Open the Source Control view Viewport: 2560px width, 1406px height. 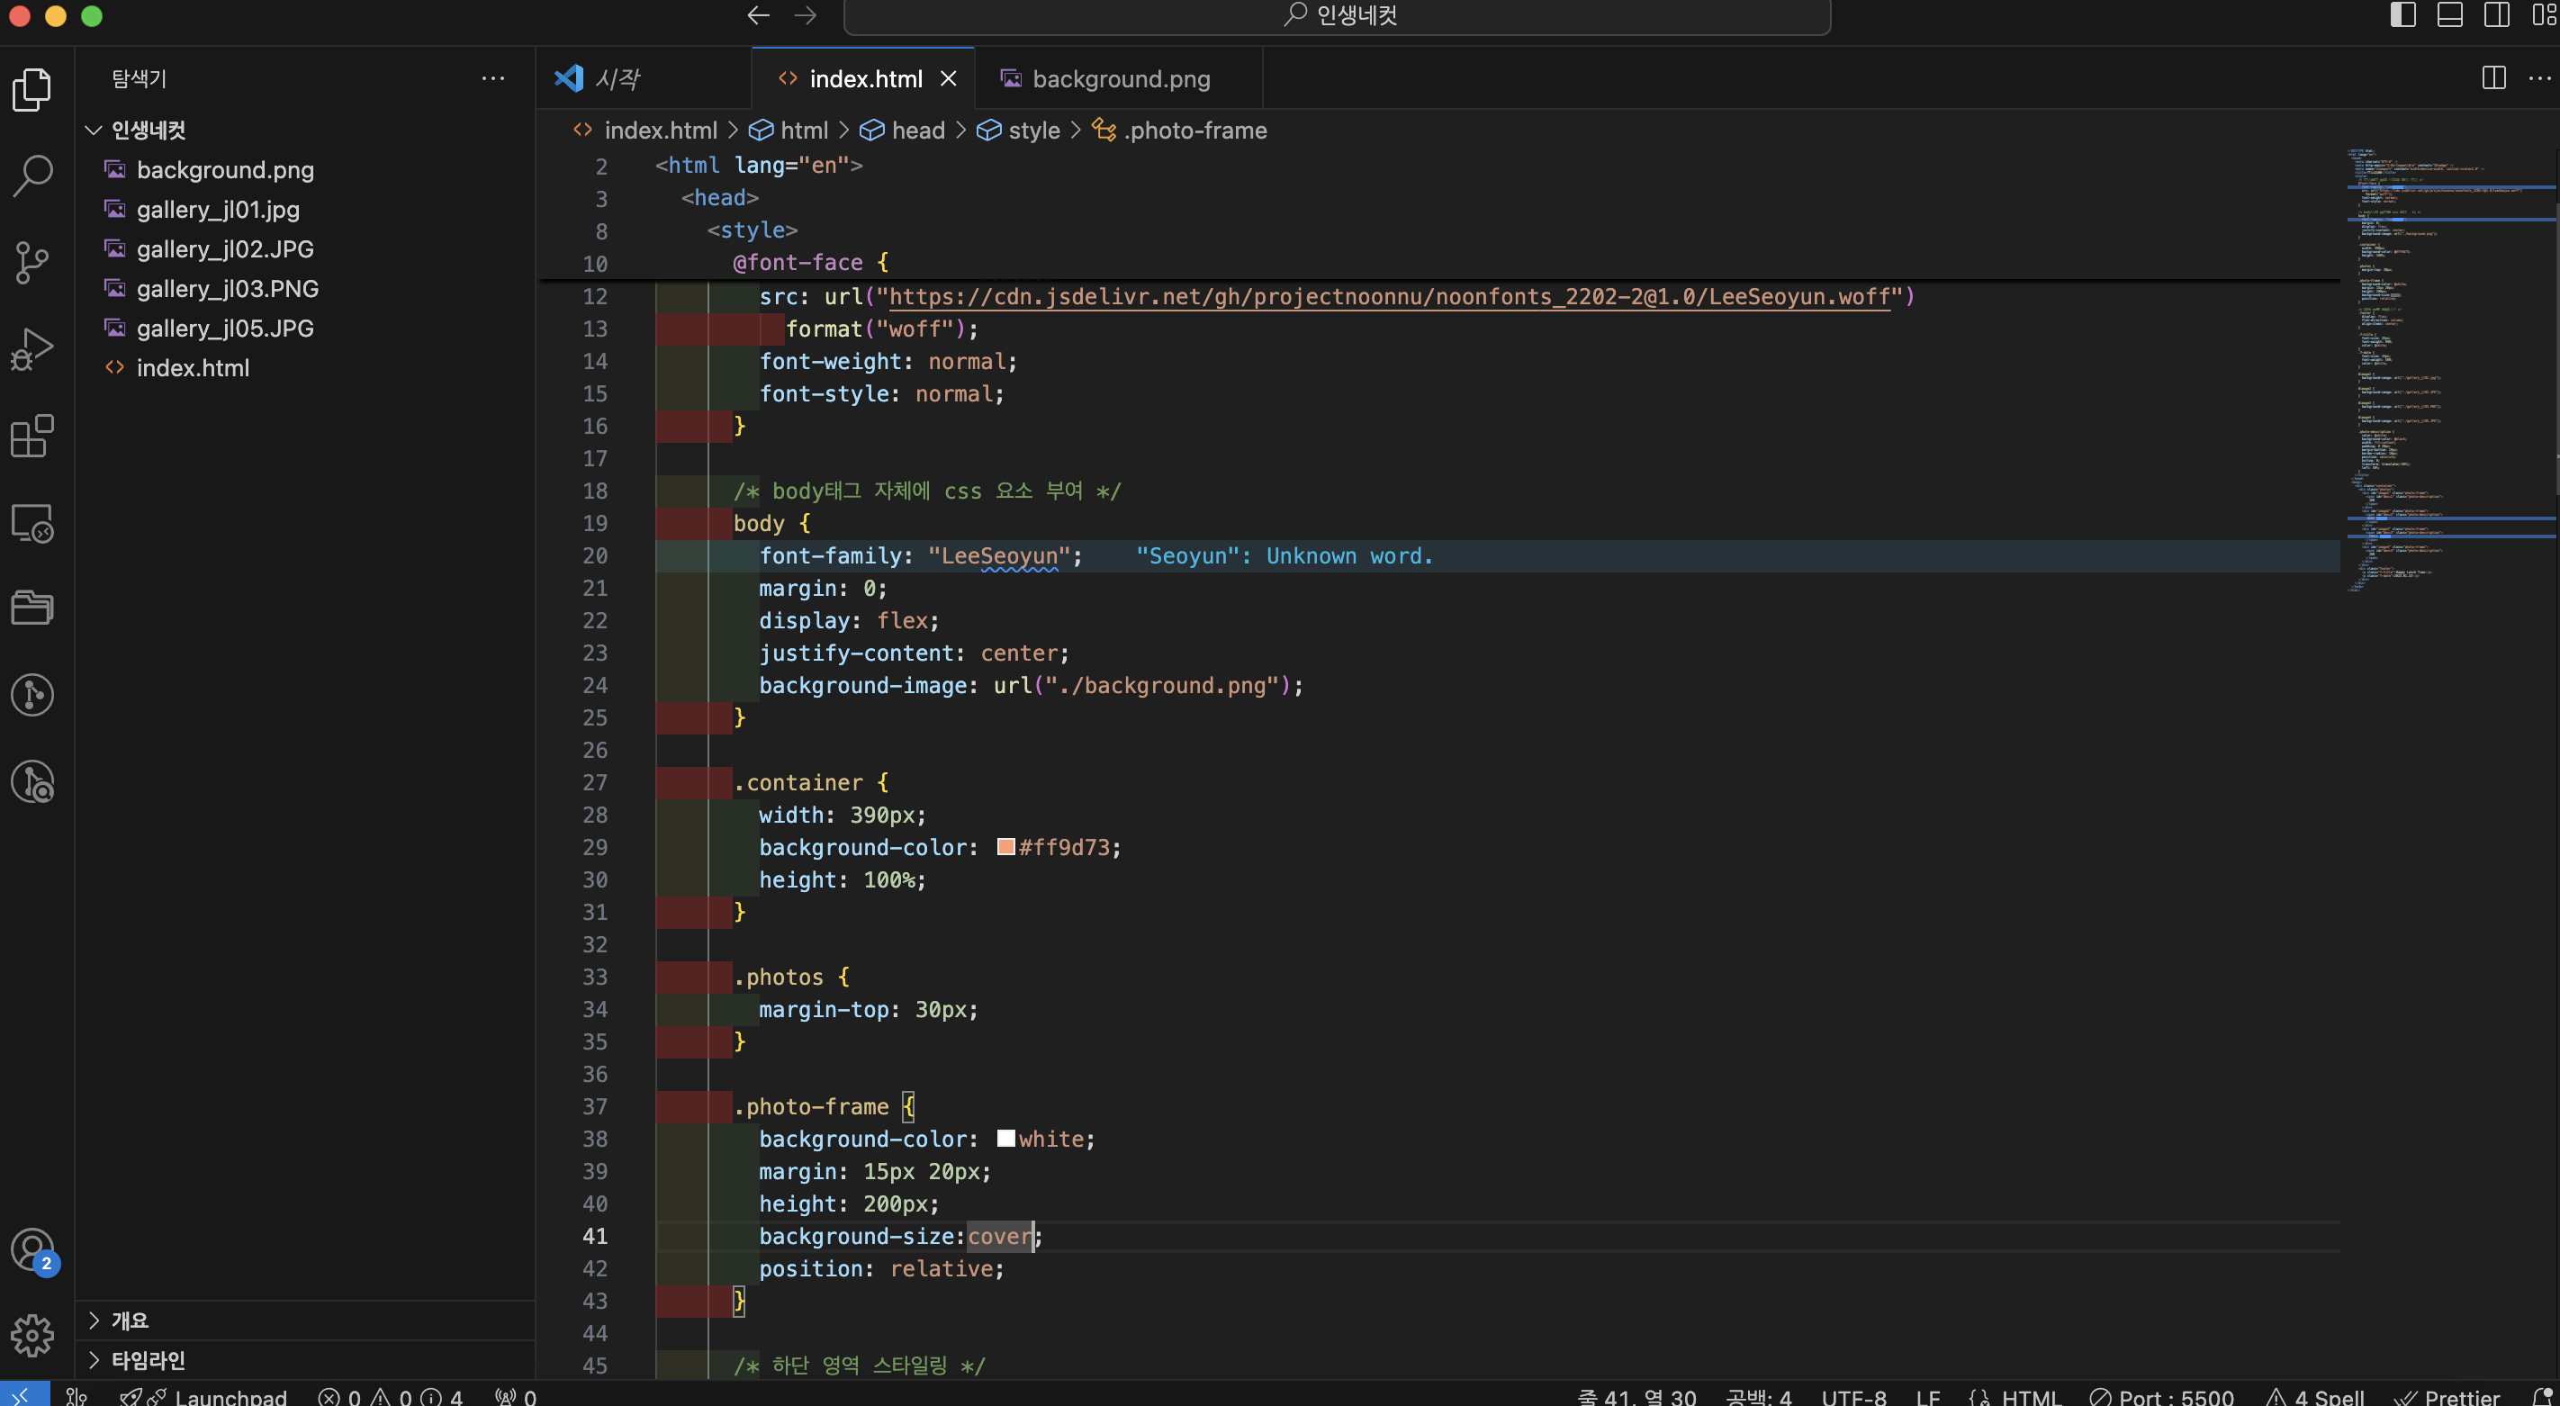click(x=32, y=262)
